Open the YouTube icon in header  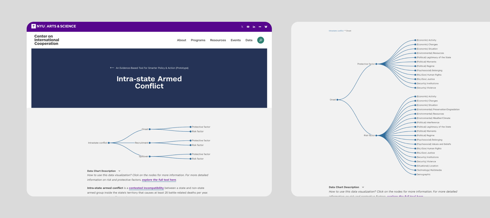[x=248, y=27]
